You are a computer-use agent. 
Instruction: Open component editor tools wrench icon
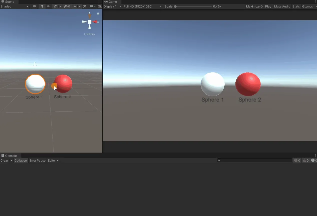(85, 6)
